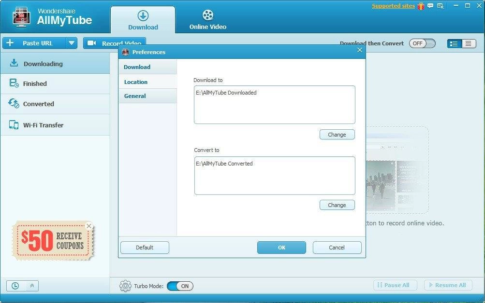Select the Download tab in Preferences

(x=147, y=67)
